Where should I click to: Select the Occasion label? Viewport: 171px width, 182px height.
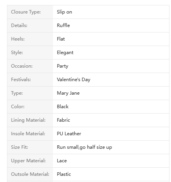(x=22, y=66)
